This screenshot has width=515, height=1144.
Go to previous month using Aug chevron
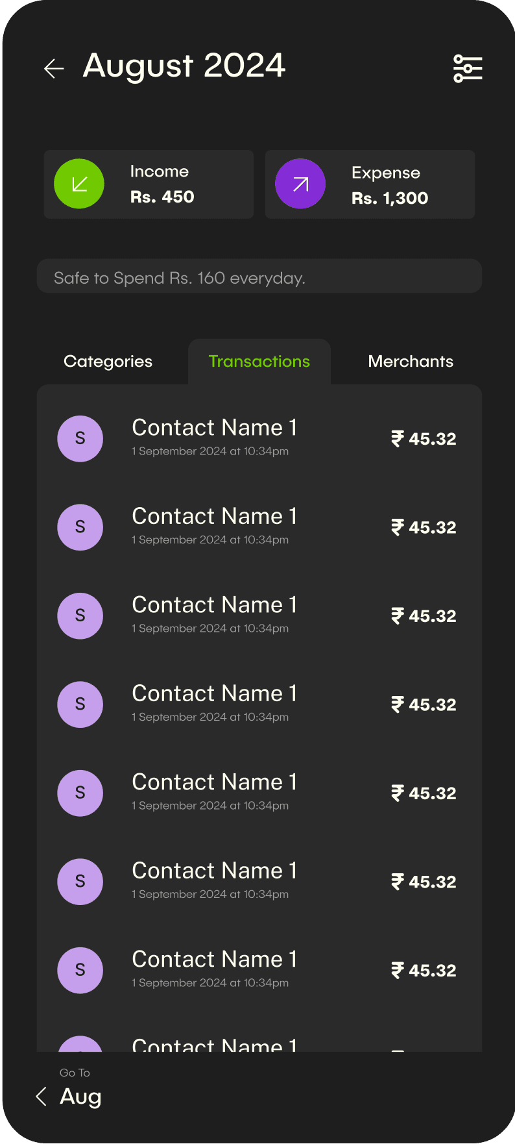pyautogui.click(x=42, y=1097)
